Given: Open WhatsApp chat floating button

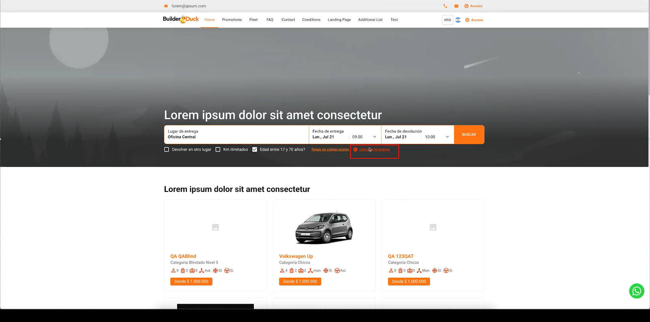Looking at the screenshot, I should tap(637, 291).
